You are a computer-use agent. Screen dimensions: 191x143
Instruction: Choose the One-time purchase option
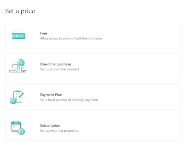93,66
